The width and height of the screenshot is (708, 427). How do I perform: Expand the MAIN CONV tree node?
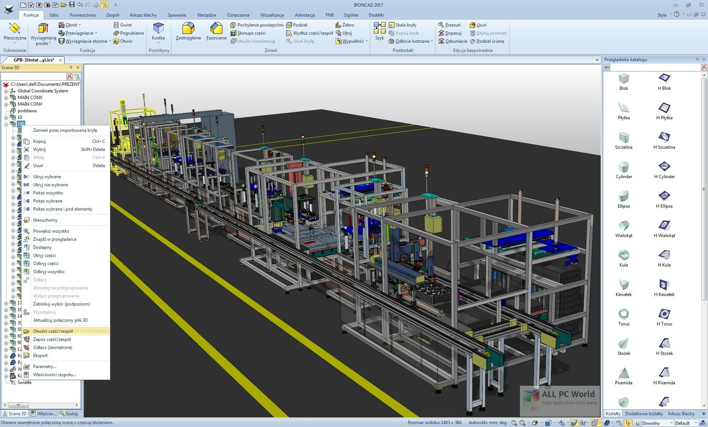coord(6,98)
